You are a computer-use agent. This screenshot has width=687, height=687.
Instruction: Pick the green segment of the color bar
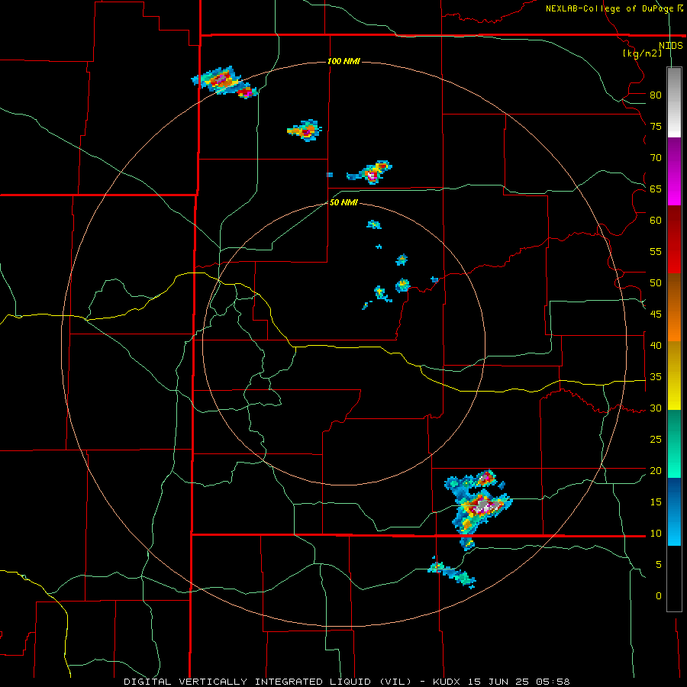point(674,443)
